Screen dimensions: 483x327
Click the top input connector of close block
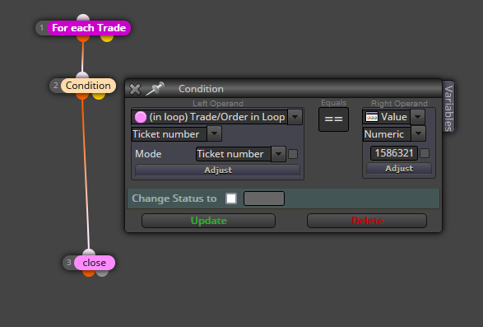click(x=89, y=253)
